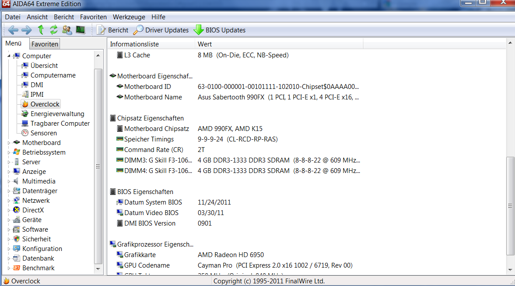Switch to the Favoriten tab
The width and height of the screenshot is (515, 286).
45,44
